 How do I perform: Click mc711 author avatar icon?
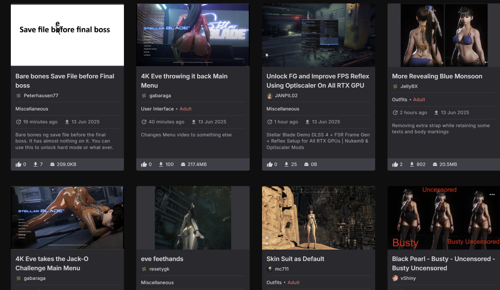click(269, 269)
